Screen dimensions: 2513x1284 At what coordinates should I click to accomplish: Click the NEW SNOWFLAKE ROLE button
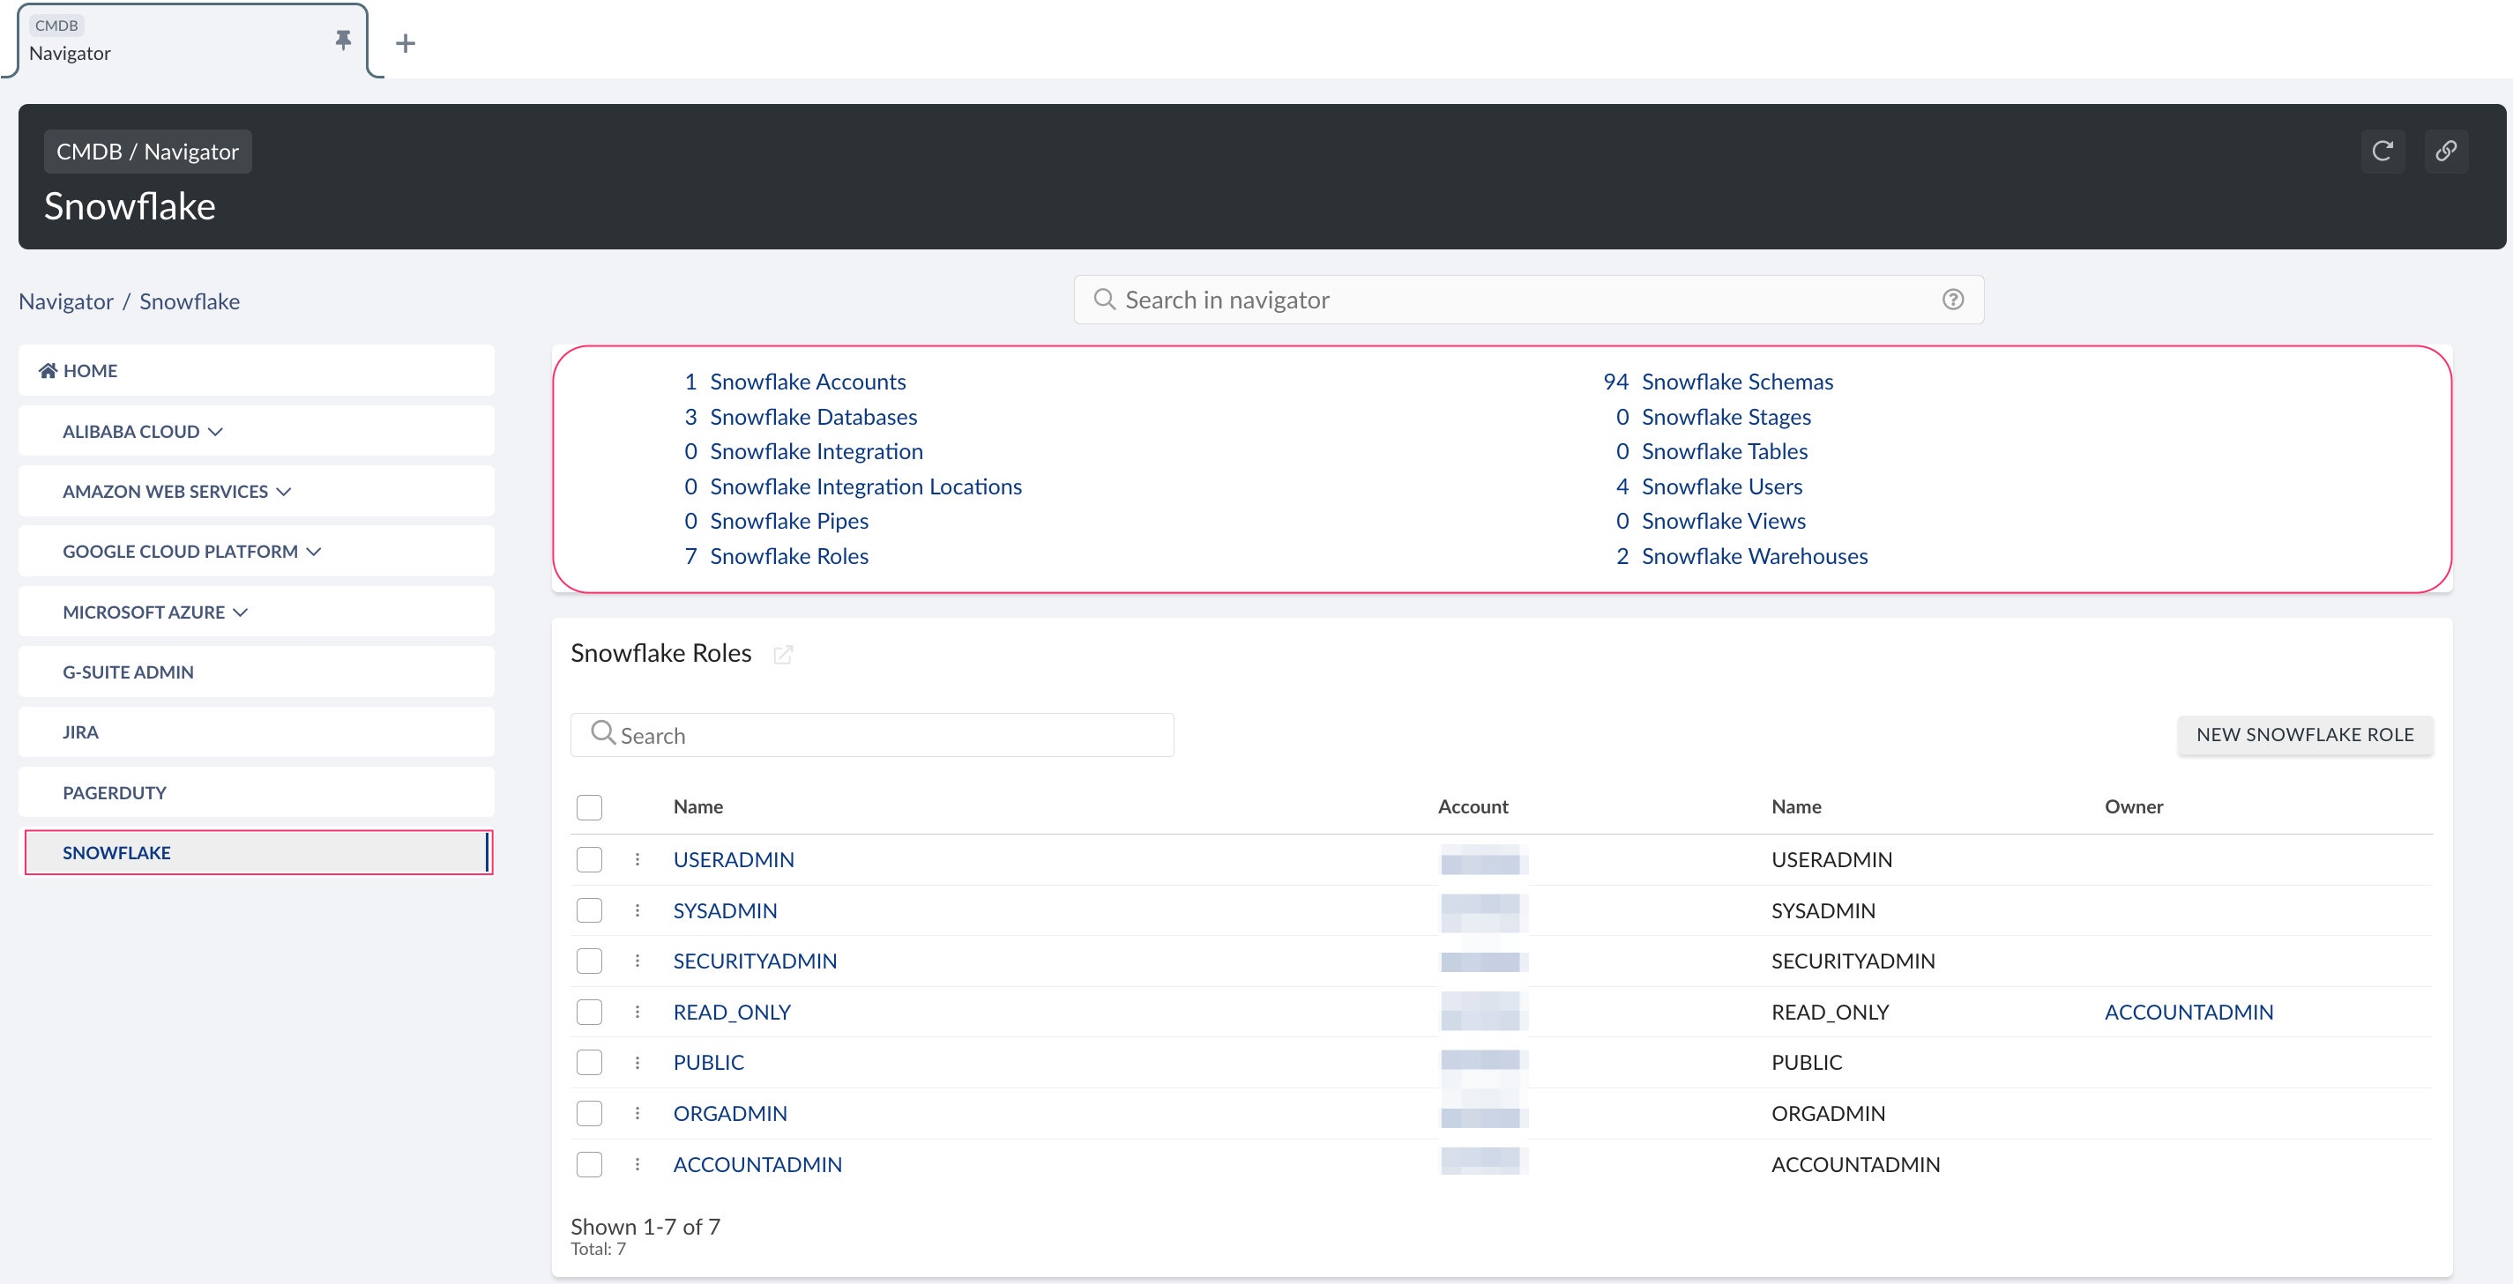point(2304,735)
